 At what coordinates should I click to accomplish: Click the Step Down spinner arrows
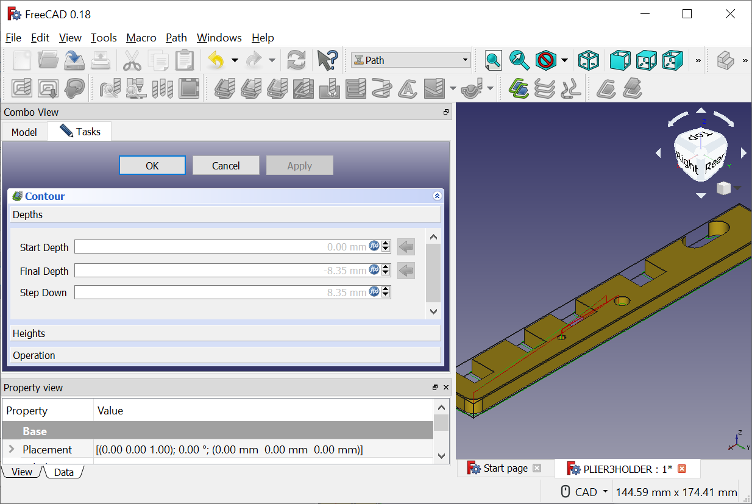(x=386, y=293)
